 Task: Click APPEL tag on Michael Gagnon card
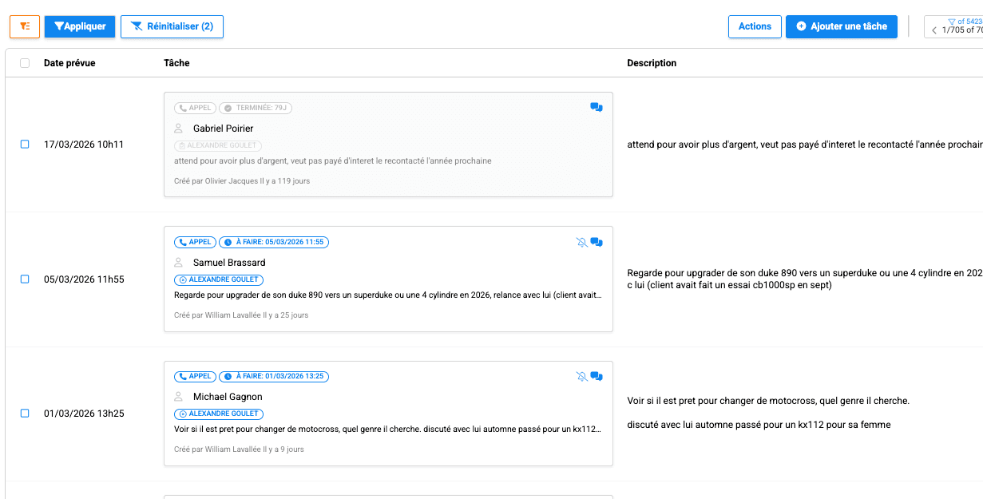tap(195, 376)
